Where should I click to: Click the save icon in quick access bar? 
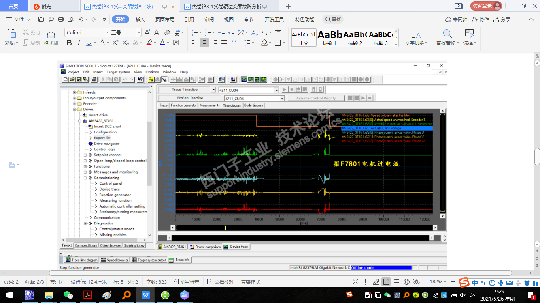point(41,19)
